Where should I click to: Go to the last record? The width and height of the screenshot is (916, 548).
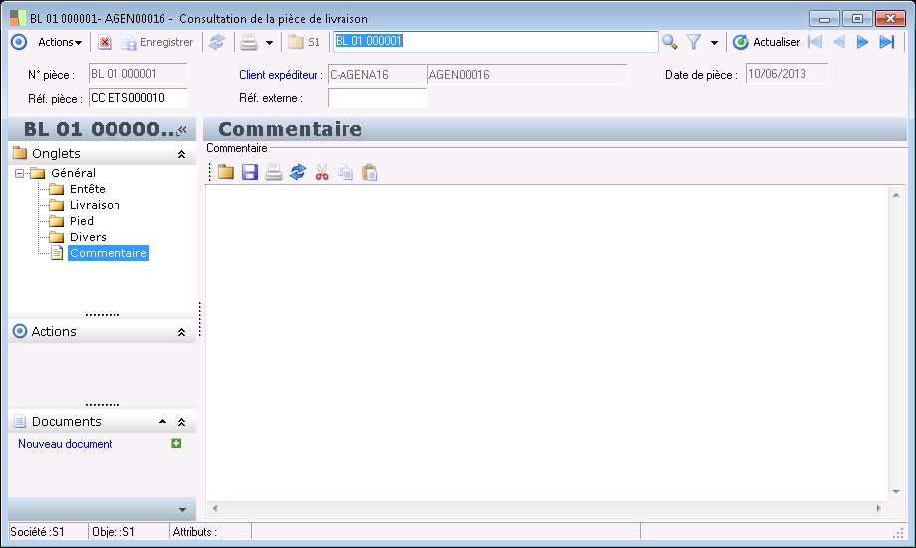[887, 42]
